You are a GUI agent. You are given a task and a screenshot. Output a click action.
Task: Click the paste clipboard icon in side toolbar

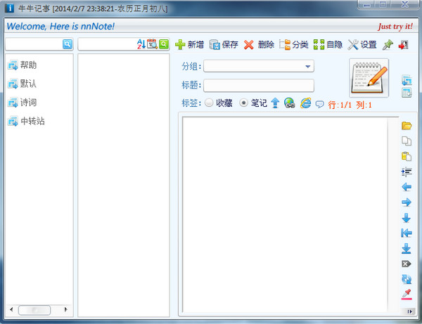pyautogui.click(x=406, y=157)
